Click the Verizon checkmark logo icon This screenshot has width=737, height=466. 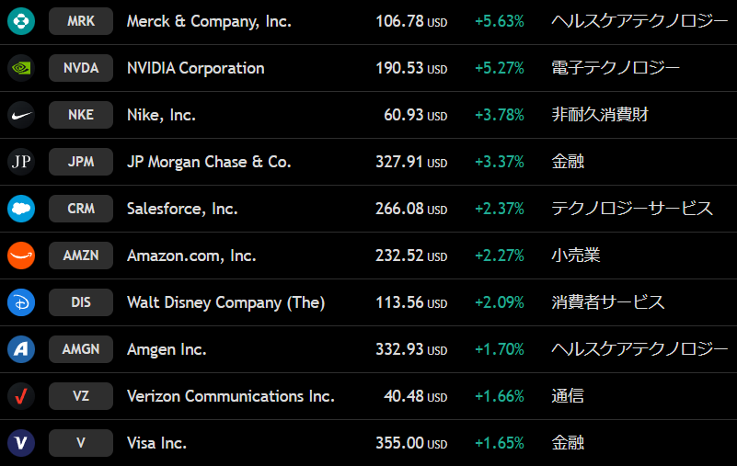click(21, 396)
